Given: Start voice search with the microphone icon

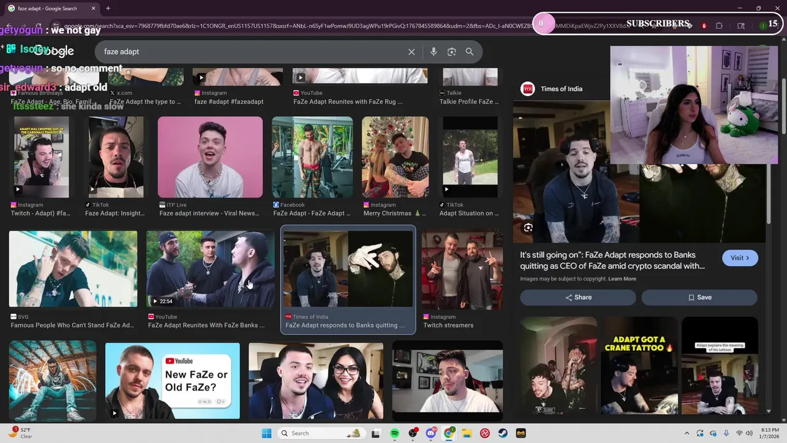Looking at the screenshot, I should tap(433, 52).
